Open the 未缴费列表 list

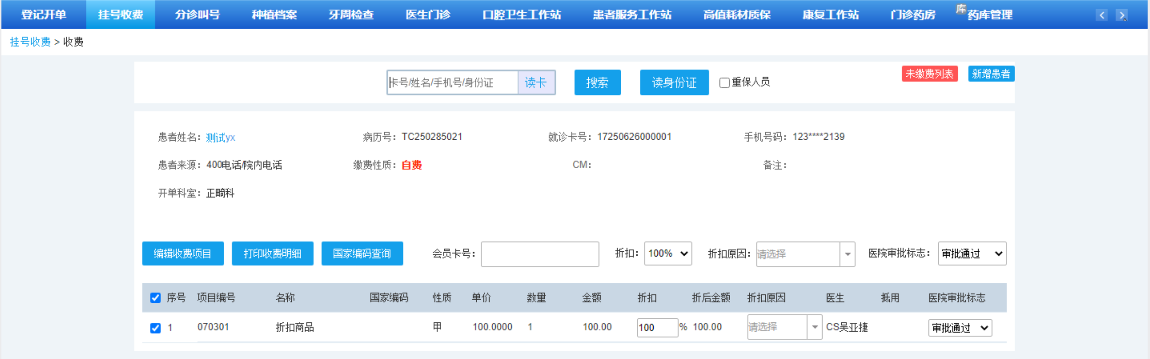929,74
